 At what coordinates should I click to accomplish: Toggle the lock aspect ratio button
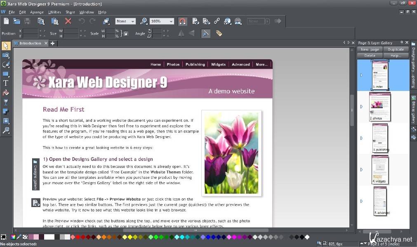coord(126,33)
